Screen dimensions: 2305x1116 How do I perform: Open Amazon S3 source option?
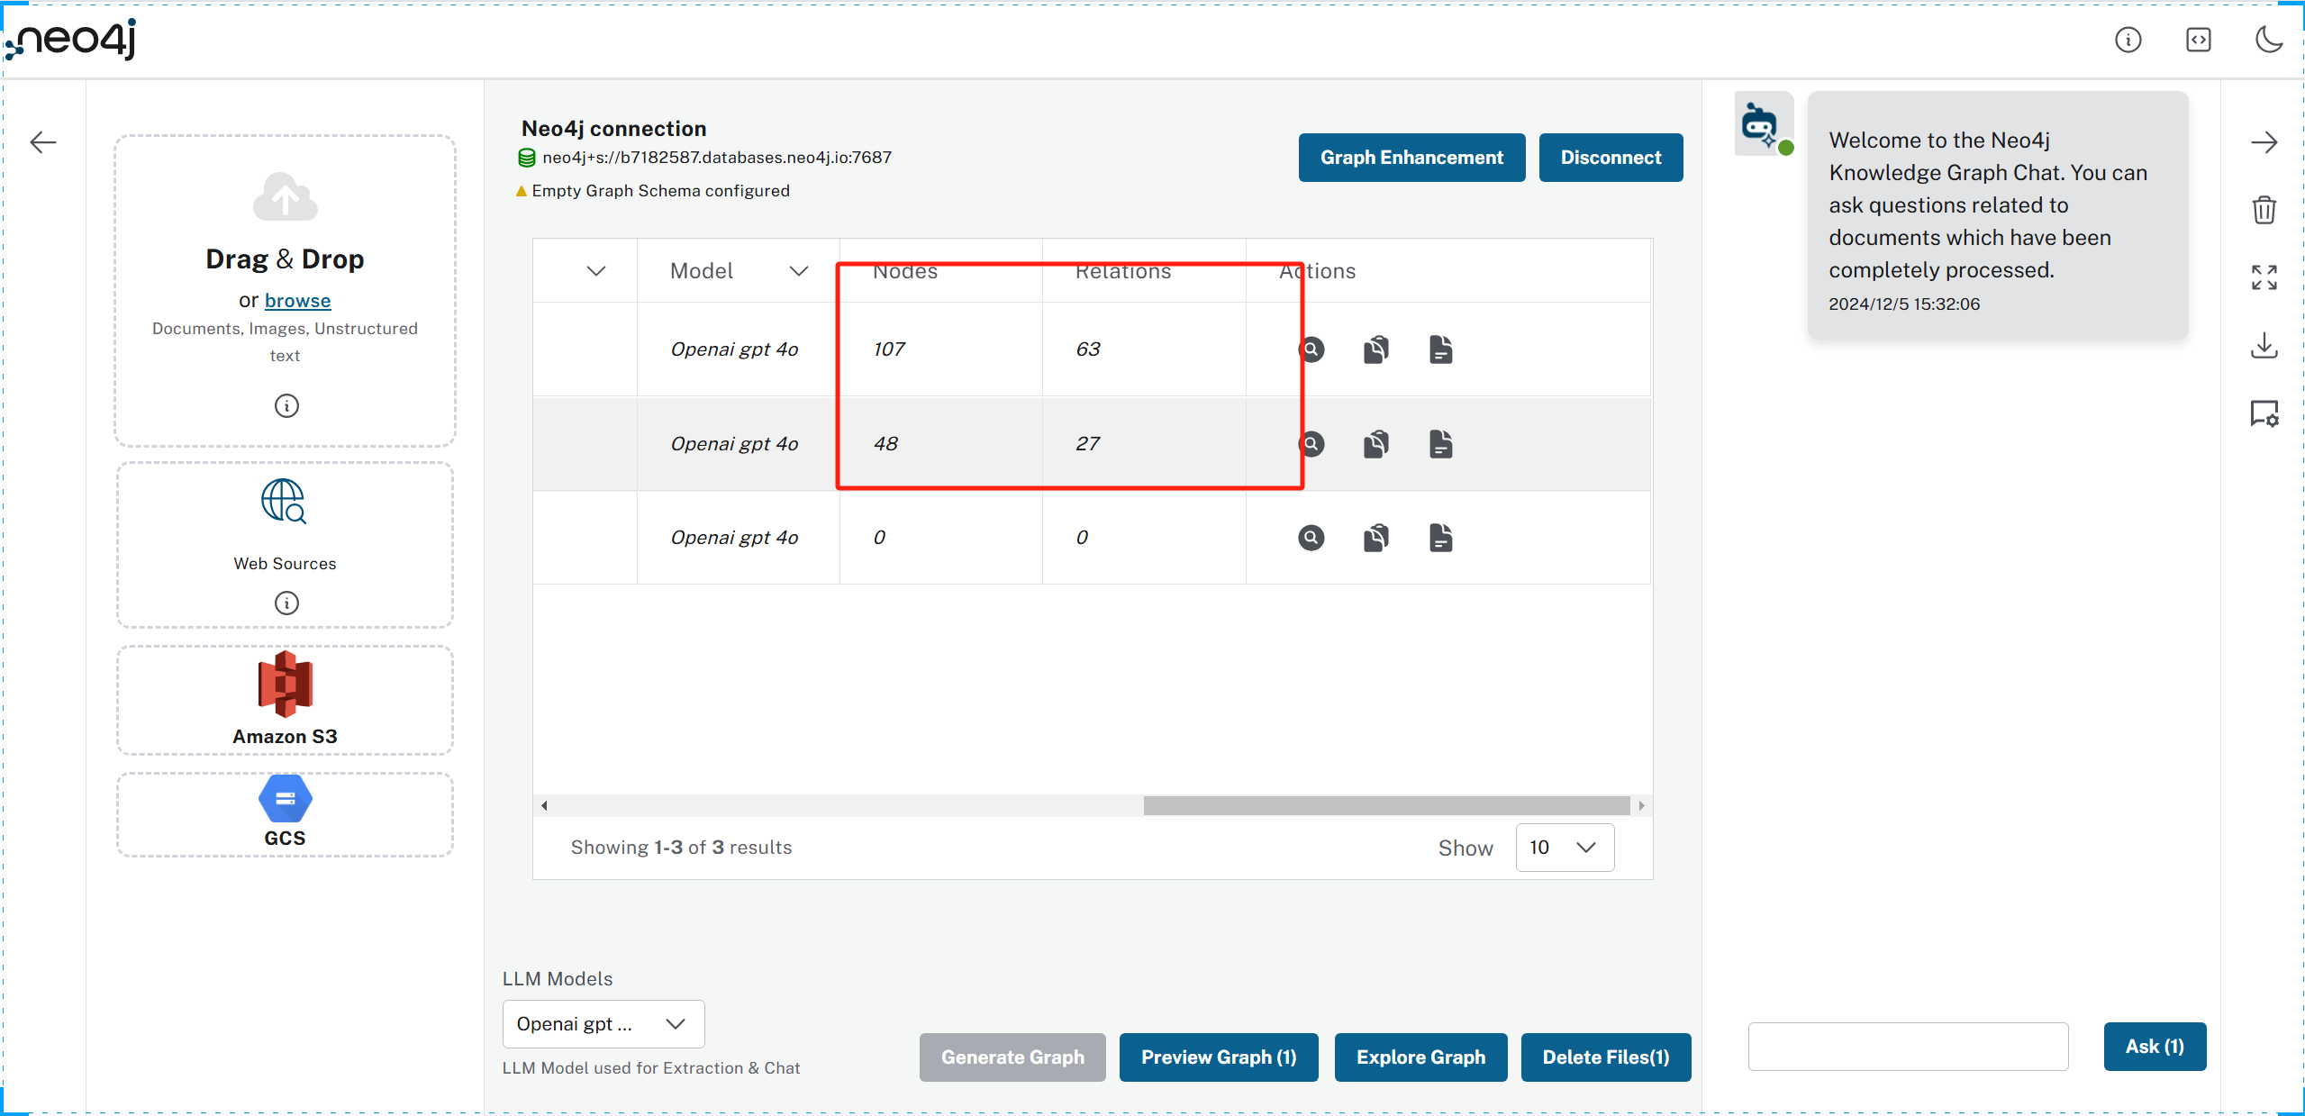pos(285,700)
